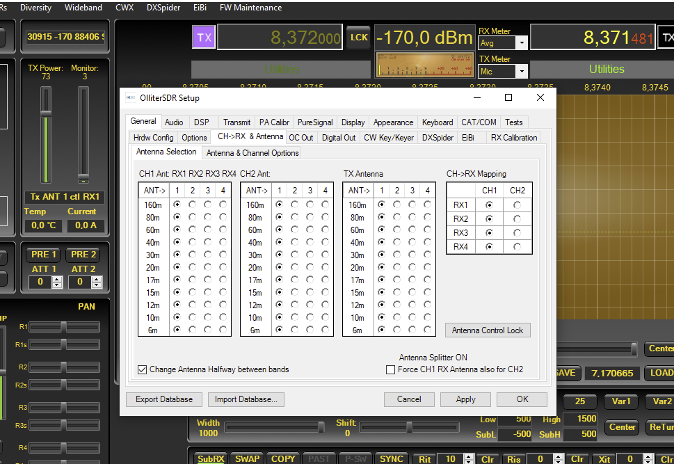Increase the ATT 1 spinner value
The width and height of the screenshot is (674, 464).
pyautogui.click(x=57, y=279)
